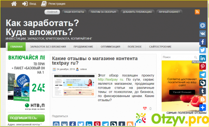Click ПЛАТИМ ЗА ОБЗОРЫ!!! button
This screenshot has height=127, width=209.
pyautogui.click(x=104, y=12)
